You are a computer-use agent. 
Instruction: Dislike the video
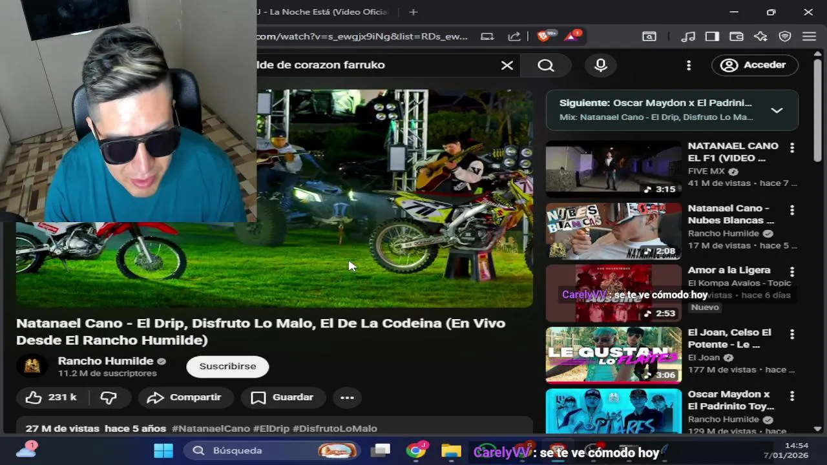[109, 397]
